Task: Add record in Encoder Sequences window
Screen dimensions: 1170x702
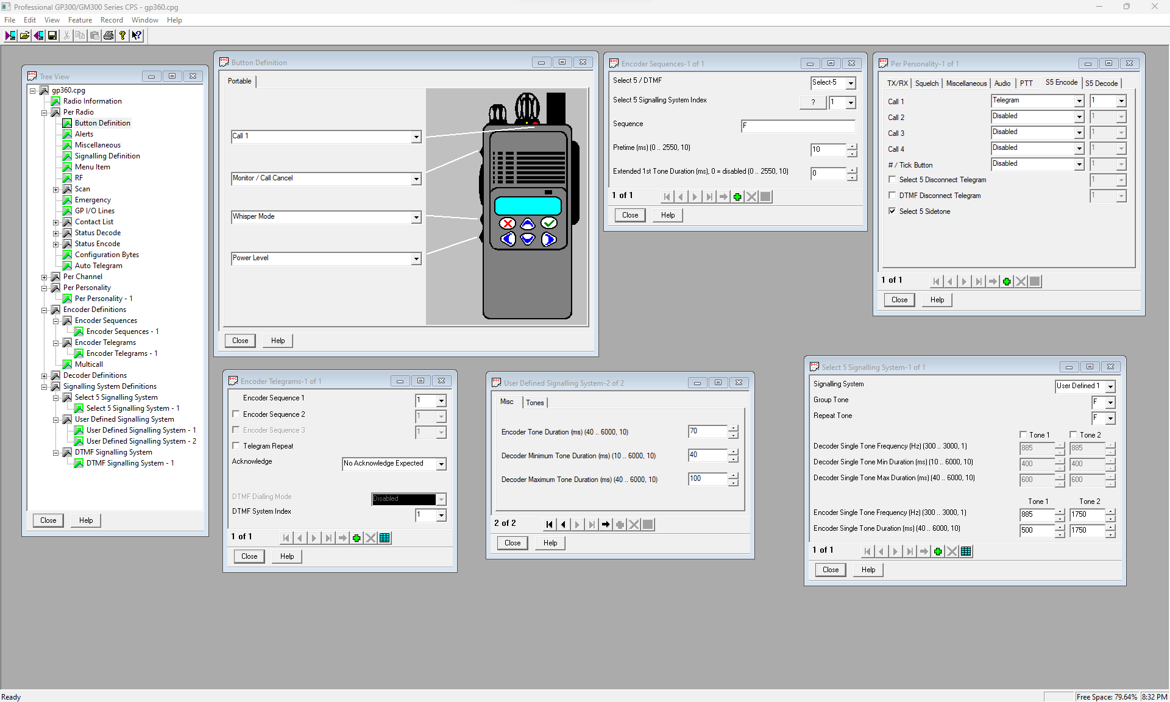Action: [x=737, y=197]
